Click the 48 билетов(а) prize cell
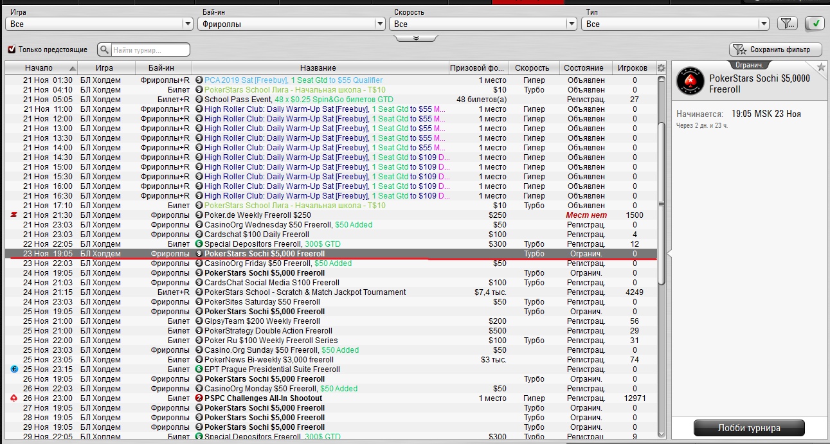Screen dimensions: 830x444 coord(482,100)
